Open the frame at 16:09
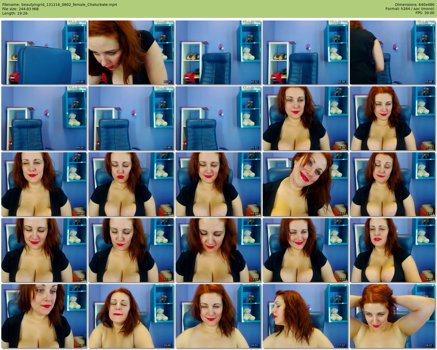Screen dimensions: 437x350 pyautogui.click(x=131, y=316)
